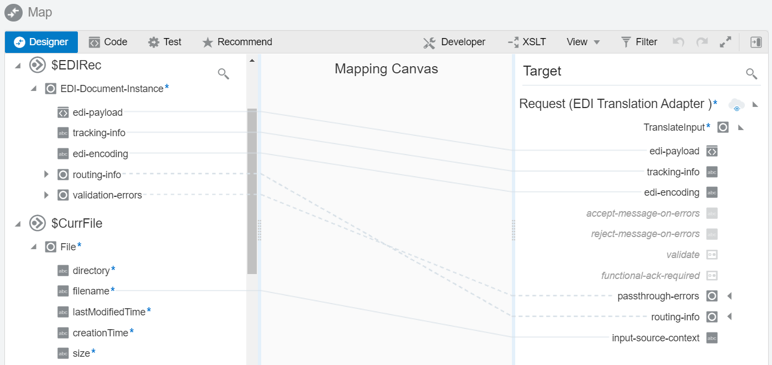772x365 pixels.
Task: Select the target tracking-info element
Action: (x=673, y=172)
